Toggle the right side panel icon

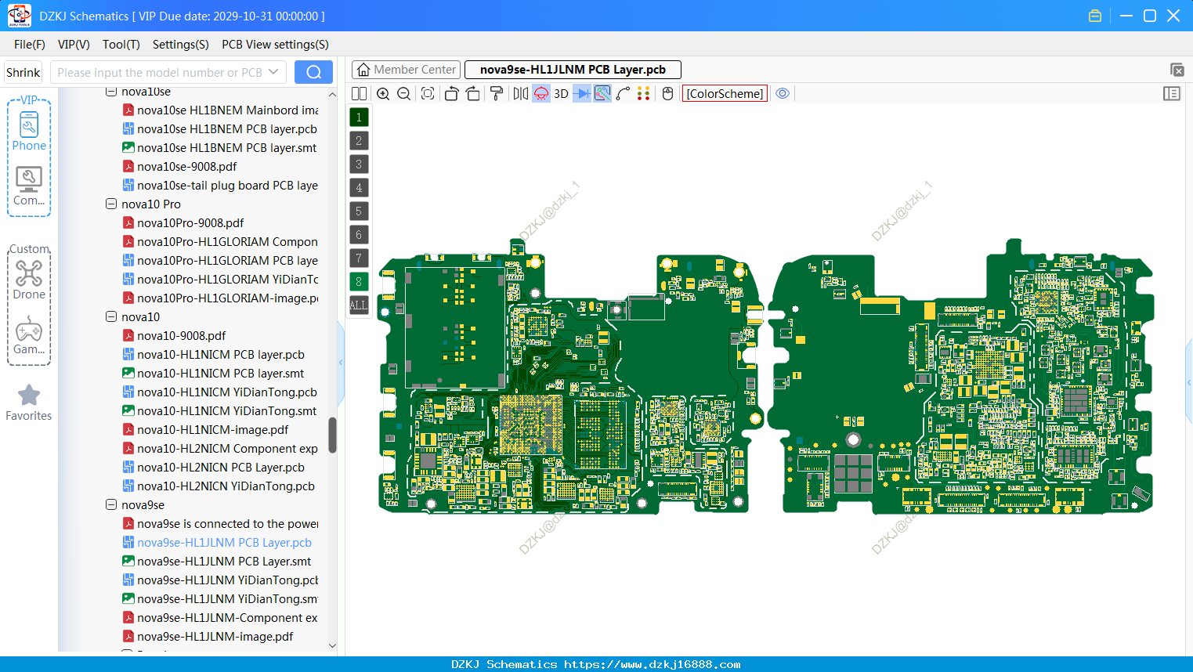pyautogui.click(x=1172, y=94)
